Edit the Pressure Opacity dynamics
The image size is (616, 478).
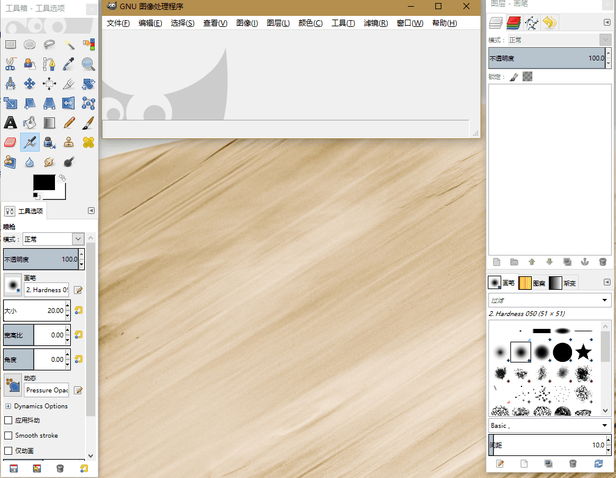[x=78, y=390]
